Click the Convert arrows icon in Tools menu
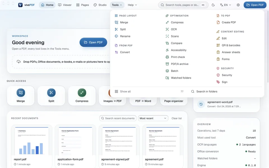 116,52
